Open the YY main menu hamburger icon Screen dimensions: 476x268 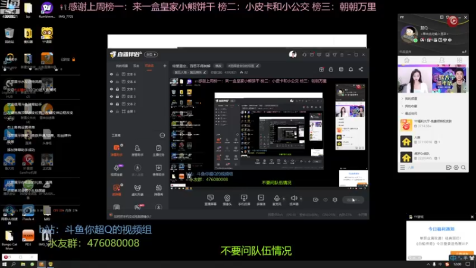403,167
